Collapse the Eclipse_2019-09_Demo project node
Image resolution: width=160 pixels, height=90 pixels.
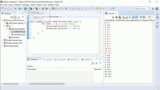[2, 20]
